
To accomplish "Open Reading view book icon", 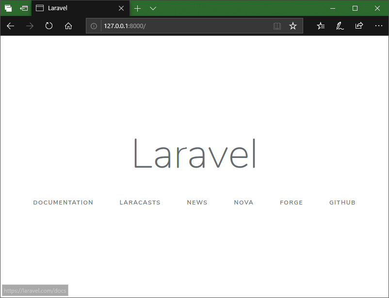I will (277, 26).
